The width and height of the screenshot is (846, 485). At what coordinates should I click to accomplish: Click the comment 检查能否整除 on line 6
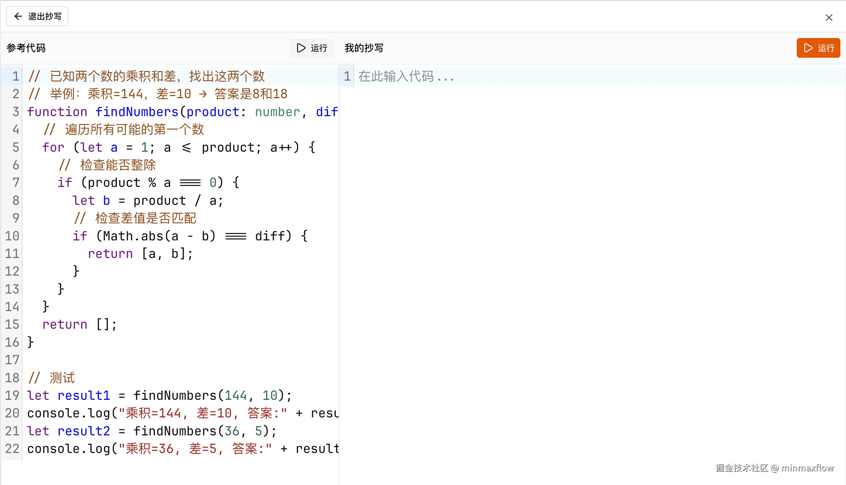pyautogui.click(x=107, y=165)
